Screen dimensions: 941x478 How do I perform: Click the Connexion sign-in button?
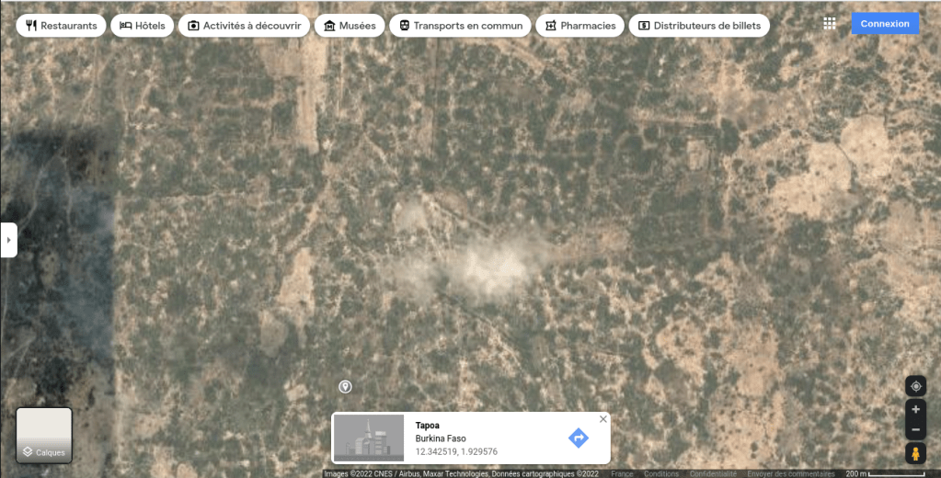coord(884,24)
